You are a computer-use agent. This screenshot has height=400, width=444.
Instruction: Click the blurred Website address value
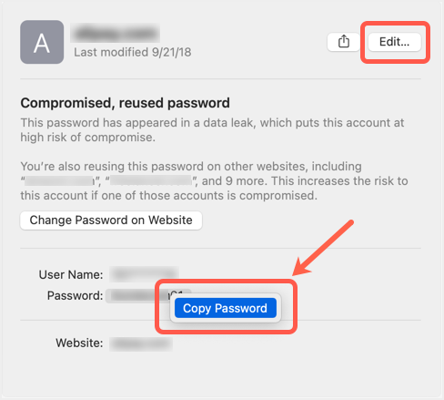[x=141, y=344]
